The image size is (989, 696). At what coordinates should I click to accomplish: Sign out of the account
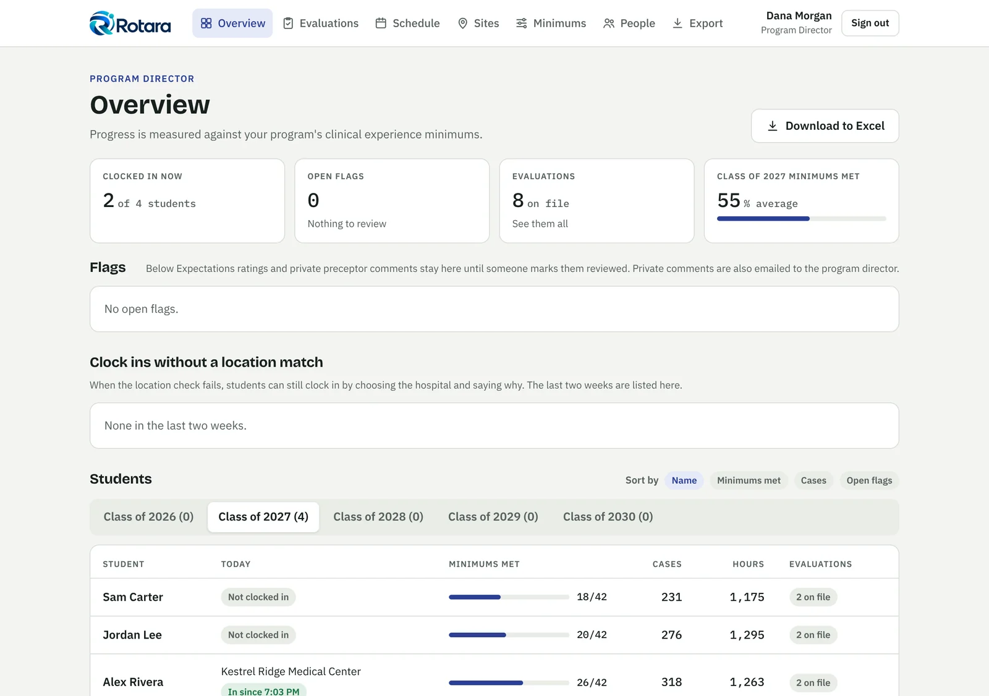tap(870, 23)
